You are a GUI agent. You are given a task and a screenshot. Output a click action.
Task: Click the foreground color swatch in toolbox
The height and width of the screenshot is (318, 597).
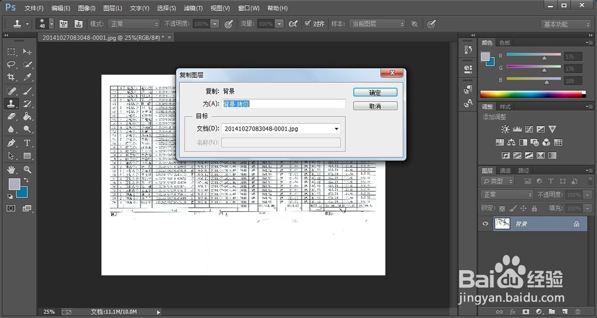click(x=14, y=184)
